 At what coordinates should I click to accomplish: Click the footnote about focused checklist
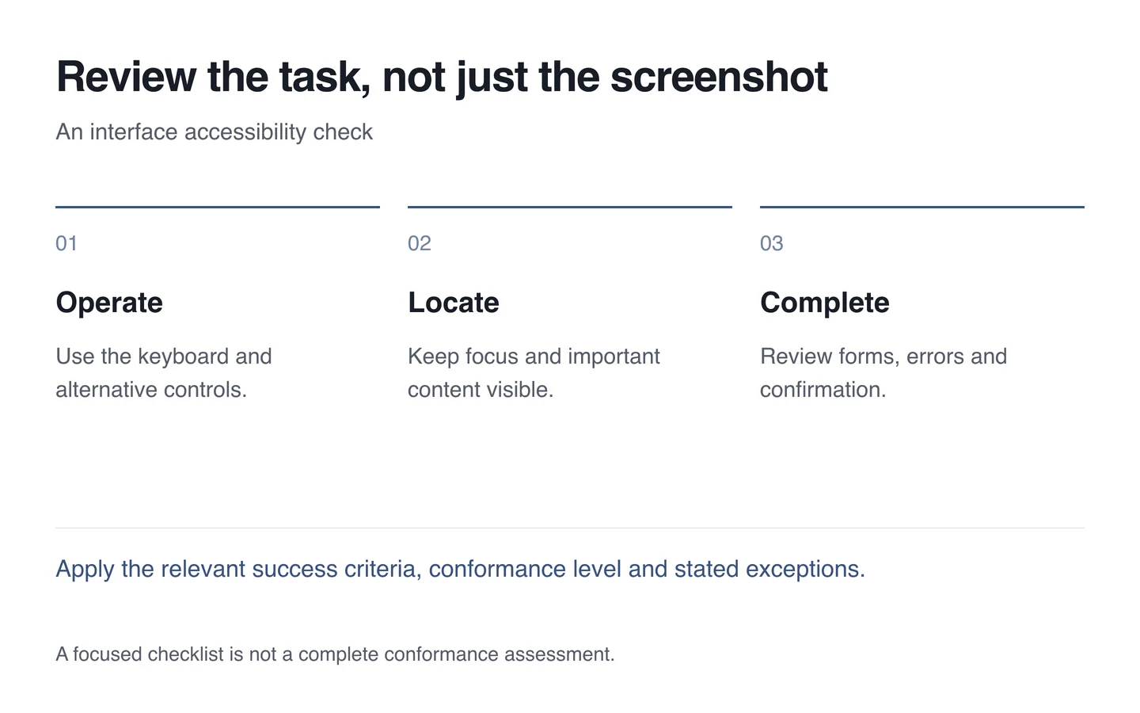click(335, 654)
